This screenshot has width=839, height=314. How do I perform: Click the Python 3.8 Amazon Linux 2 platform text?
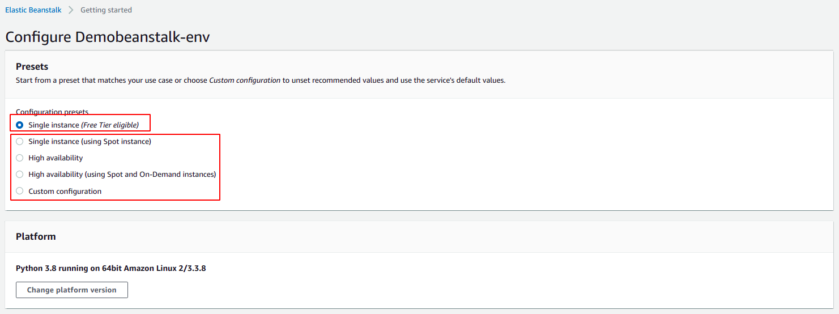click(x=110, y=268)
